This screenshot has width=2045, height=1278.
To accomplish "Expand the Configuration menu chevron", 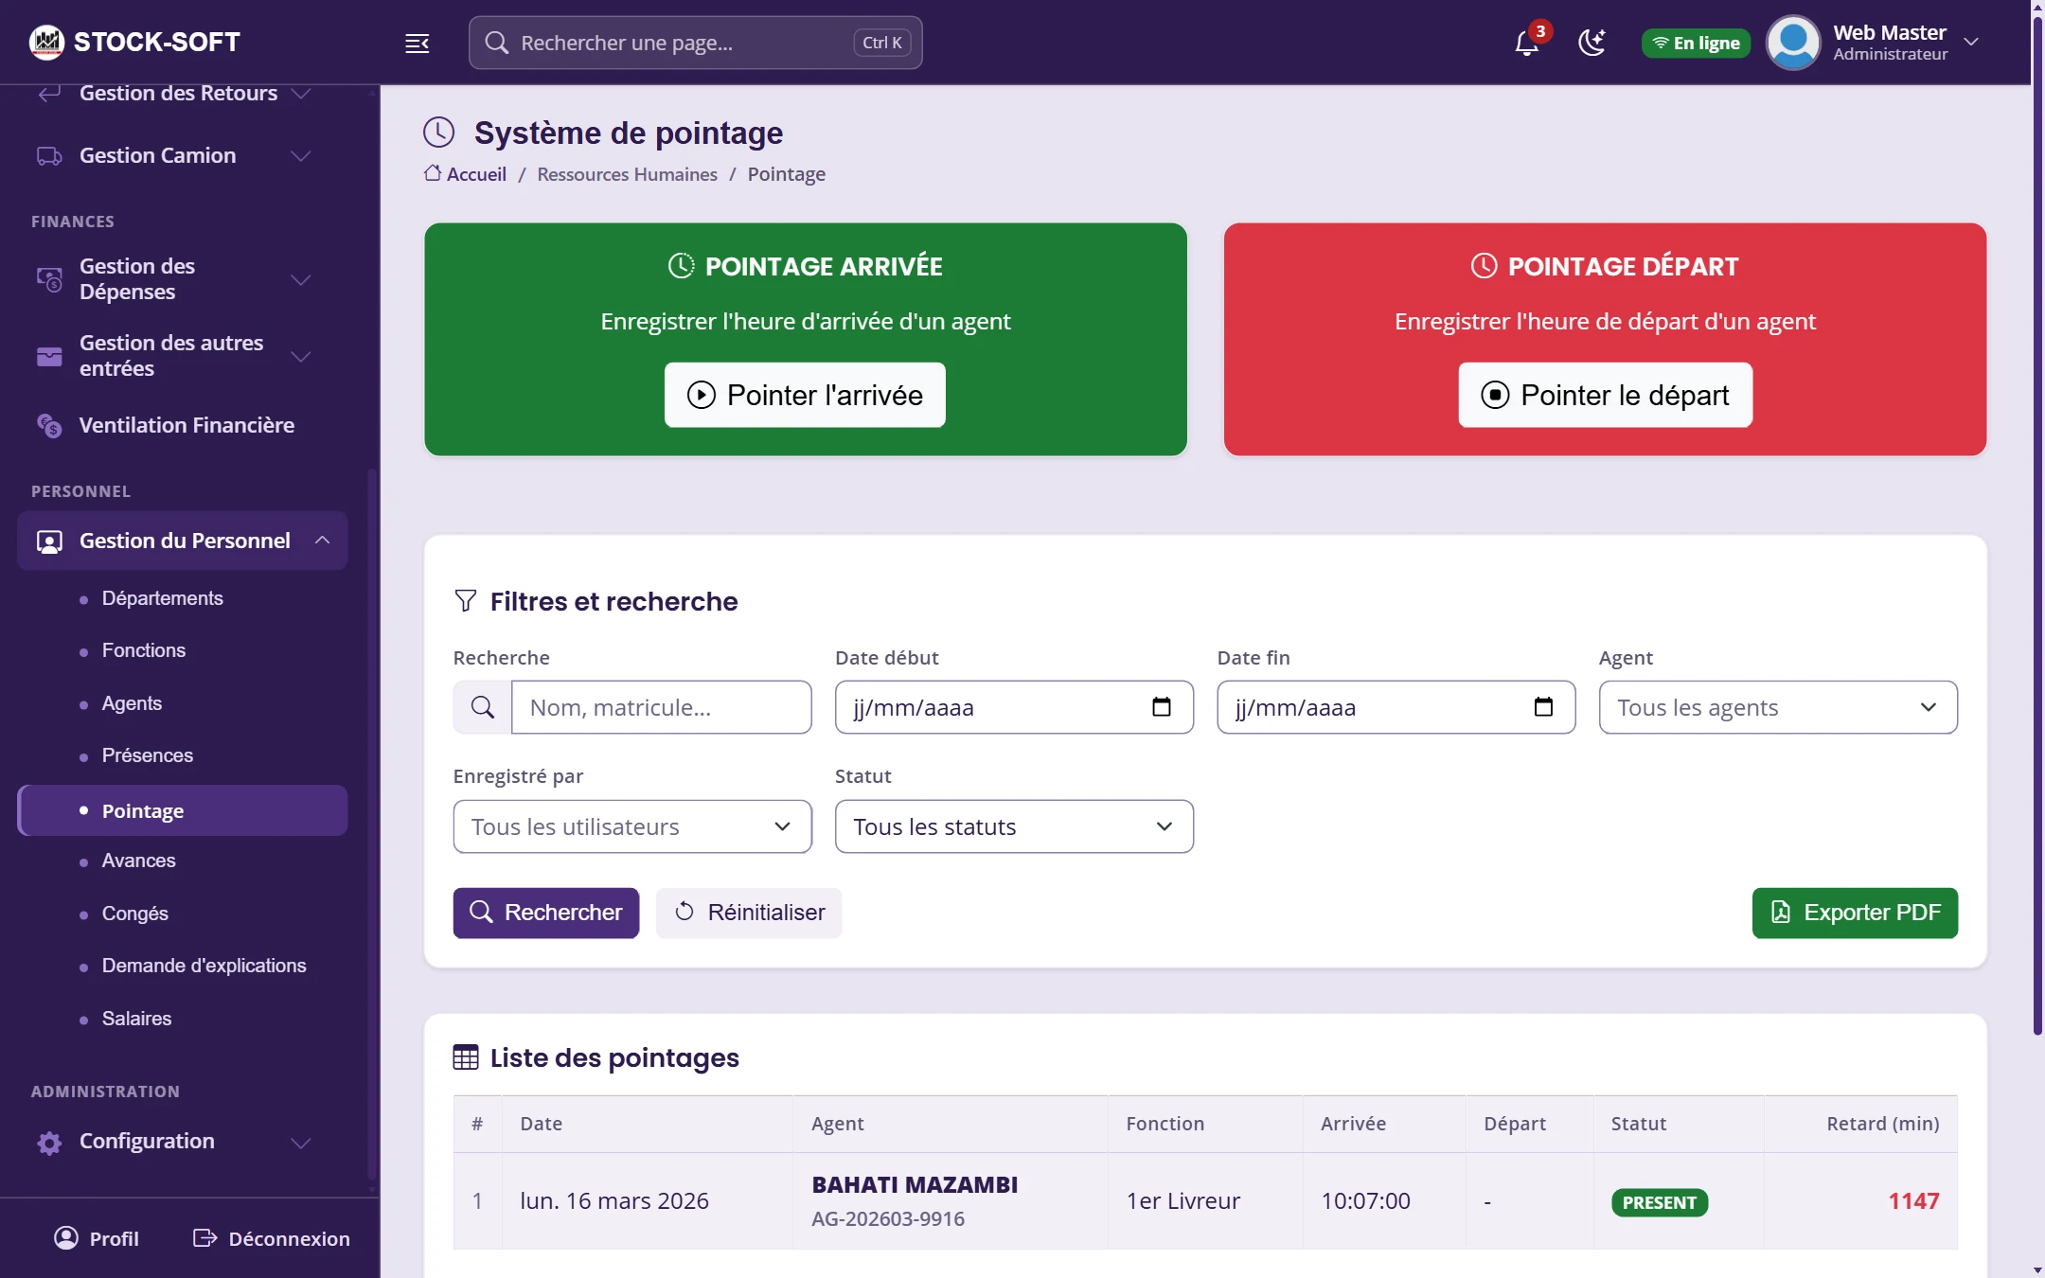I will [x=301, y=1143].
